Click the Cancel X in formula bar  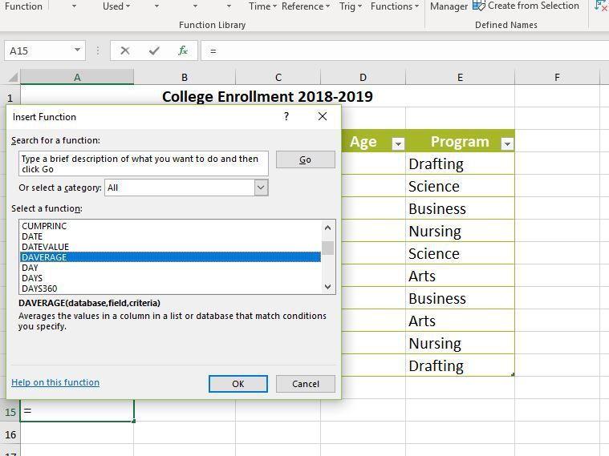click(x=125, y=50)
